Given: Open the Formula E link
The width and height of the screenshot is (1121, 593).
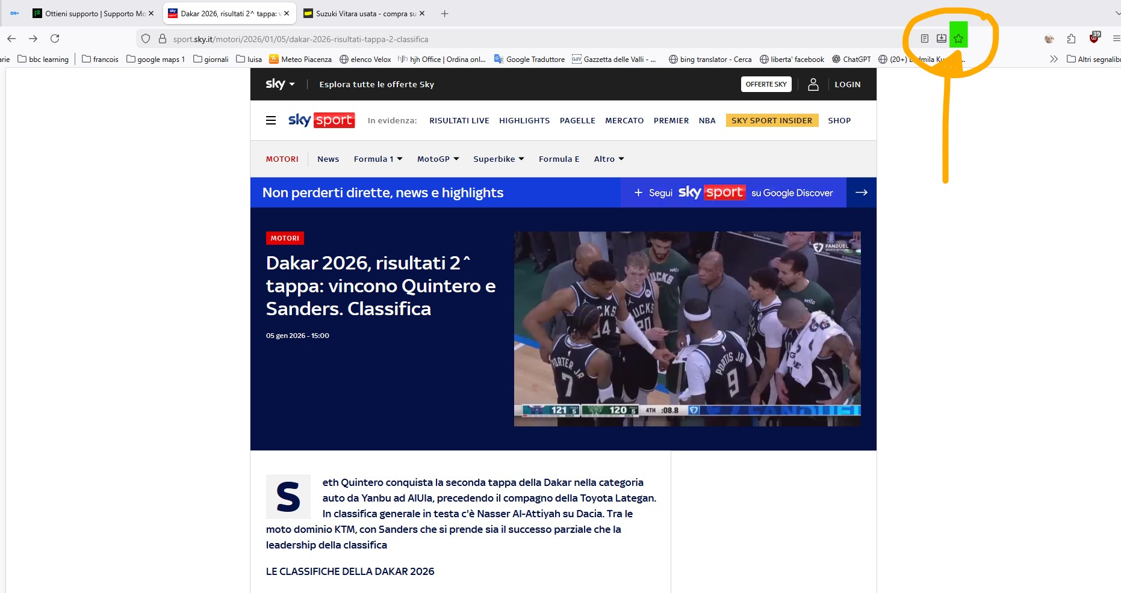Looking at the screenshot, I should 559,159.
